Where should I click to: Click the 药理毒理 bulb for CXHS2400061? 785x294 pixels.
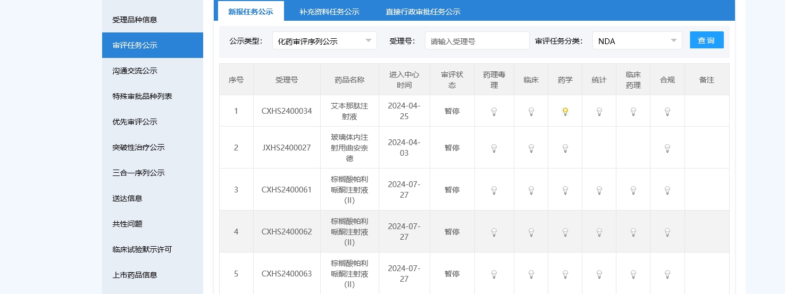tap(494, 190)
